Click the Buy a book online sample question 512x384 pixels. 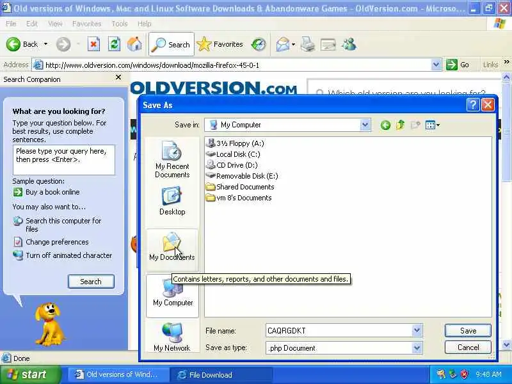[52, 192]
